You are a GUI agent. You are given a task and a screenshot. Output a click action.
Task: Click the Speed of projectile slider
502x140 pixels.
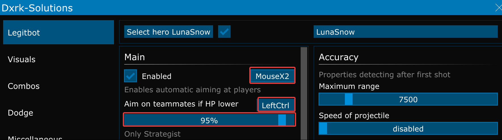click(408, 129)
